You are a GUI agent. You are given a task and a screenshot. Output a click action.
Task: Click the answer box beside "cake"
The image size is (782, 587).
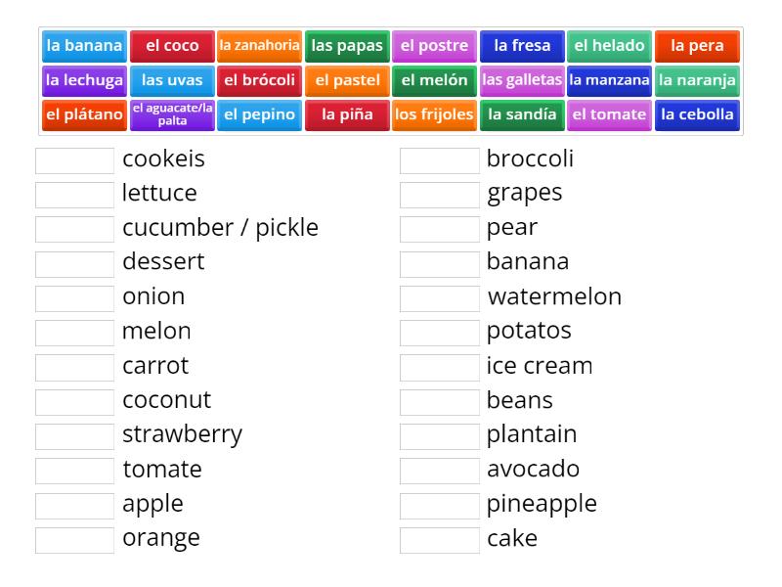click(440, 538)
